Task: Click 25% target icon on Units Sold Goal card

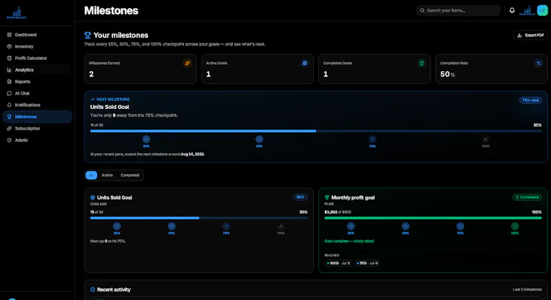Action: click(x=117, y=226)
